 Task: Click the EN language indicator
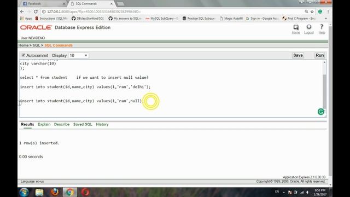click(277, 192)
